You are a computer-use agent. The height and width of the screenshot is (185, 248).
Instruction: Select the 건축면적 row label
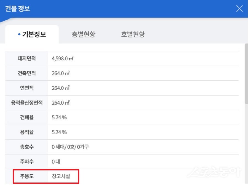point(26,73)
